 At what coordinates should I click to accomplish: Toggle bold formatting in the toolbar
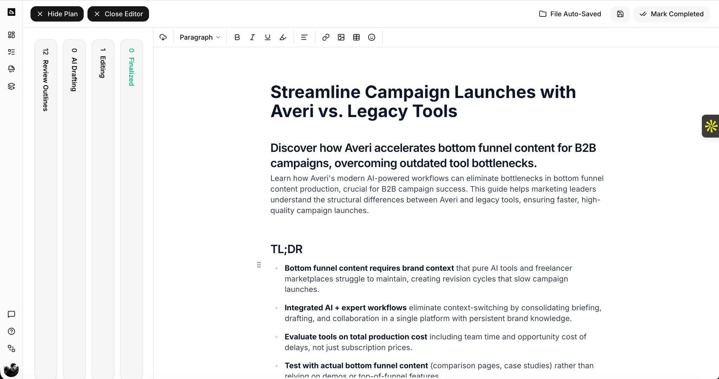(x=237, y=37)
